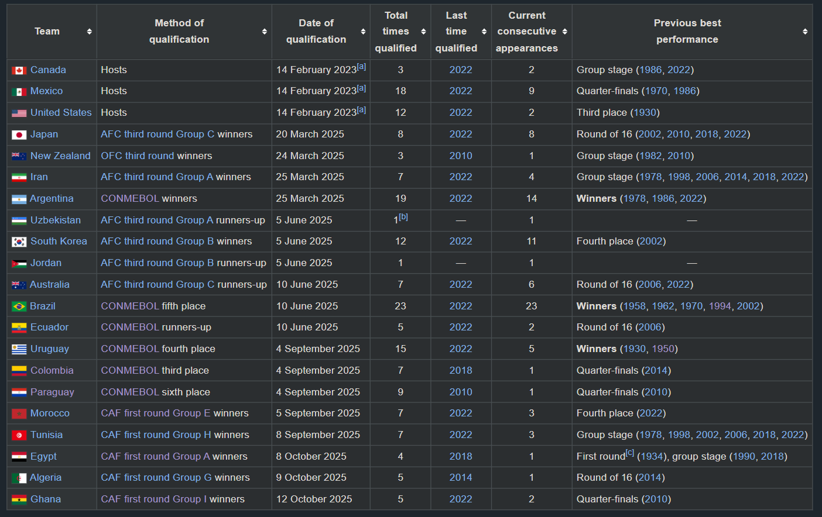
Task: Click the Canada flag icon
Action: [19, 70]
